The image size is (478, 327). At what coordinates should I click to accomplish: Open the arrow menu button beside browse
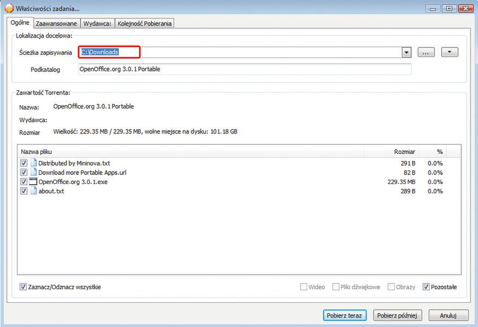tap(450, 52)
